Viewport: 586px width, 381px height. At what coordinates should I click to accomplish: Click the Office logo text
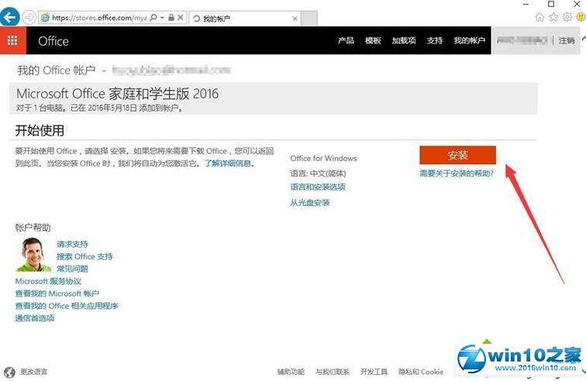53,41
